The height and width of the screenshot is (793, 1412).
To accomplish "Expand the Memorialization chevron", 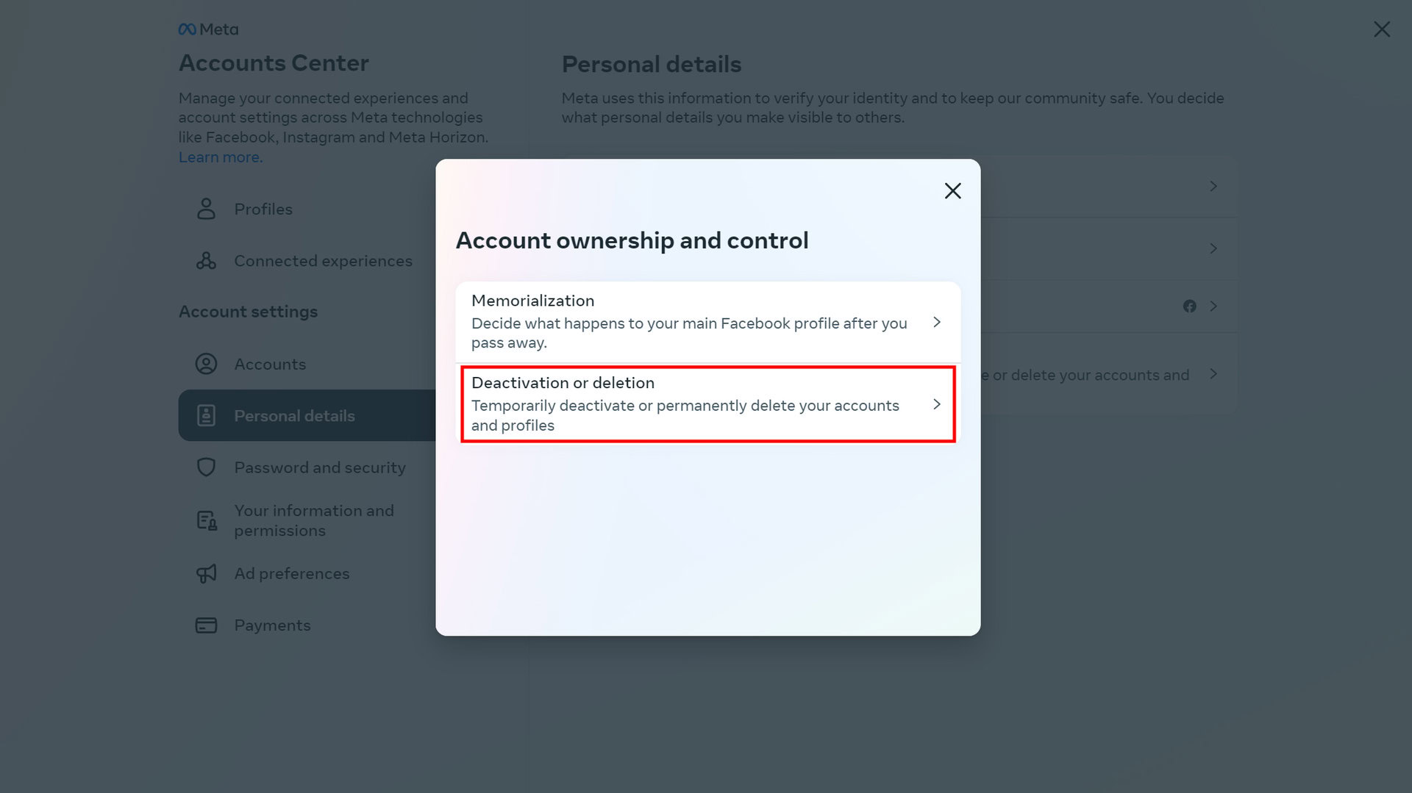I will point(936,322).
